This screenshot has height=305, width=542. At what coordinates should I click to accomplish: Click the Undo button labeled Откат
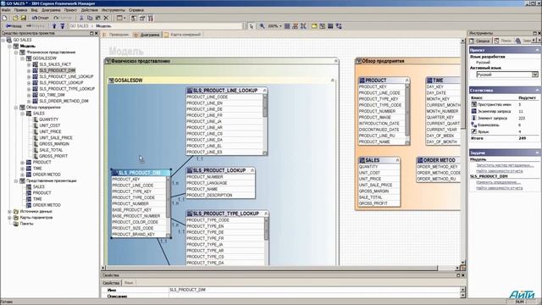41,18
